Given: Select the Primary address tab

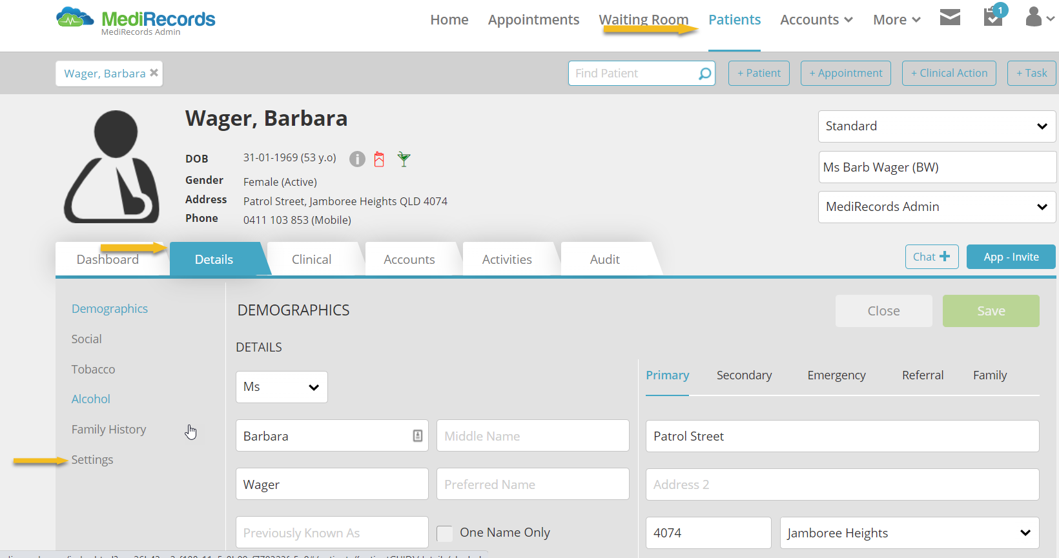Looking at the screenshot, I should tap(668, 375).
